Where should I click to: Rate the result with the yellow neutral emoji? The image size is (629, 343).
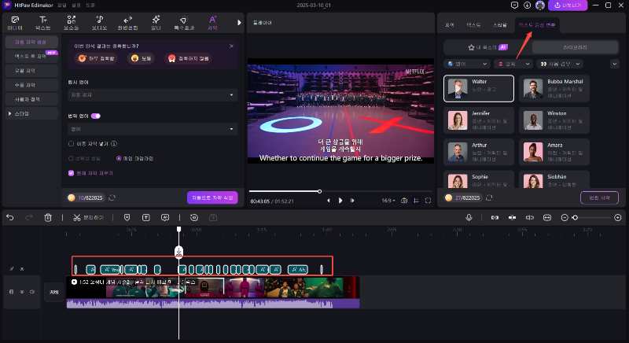click(x=141, y=58)
